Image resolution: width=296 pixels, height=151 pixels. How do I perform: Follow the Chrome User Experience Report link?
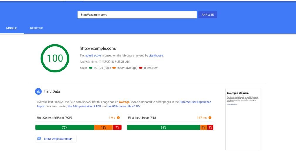(x=195, y=102)
